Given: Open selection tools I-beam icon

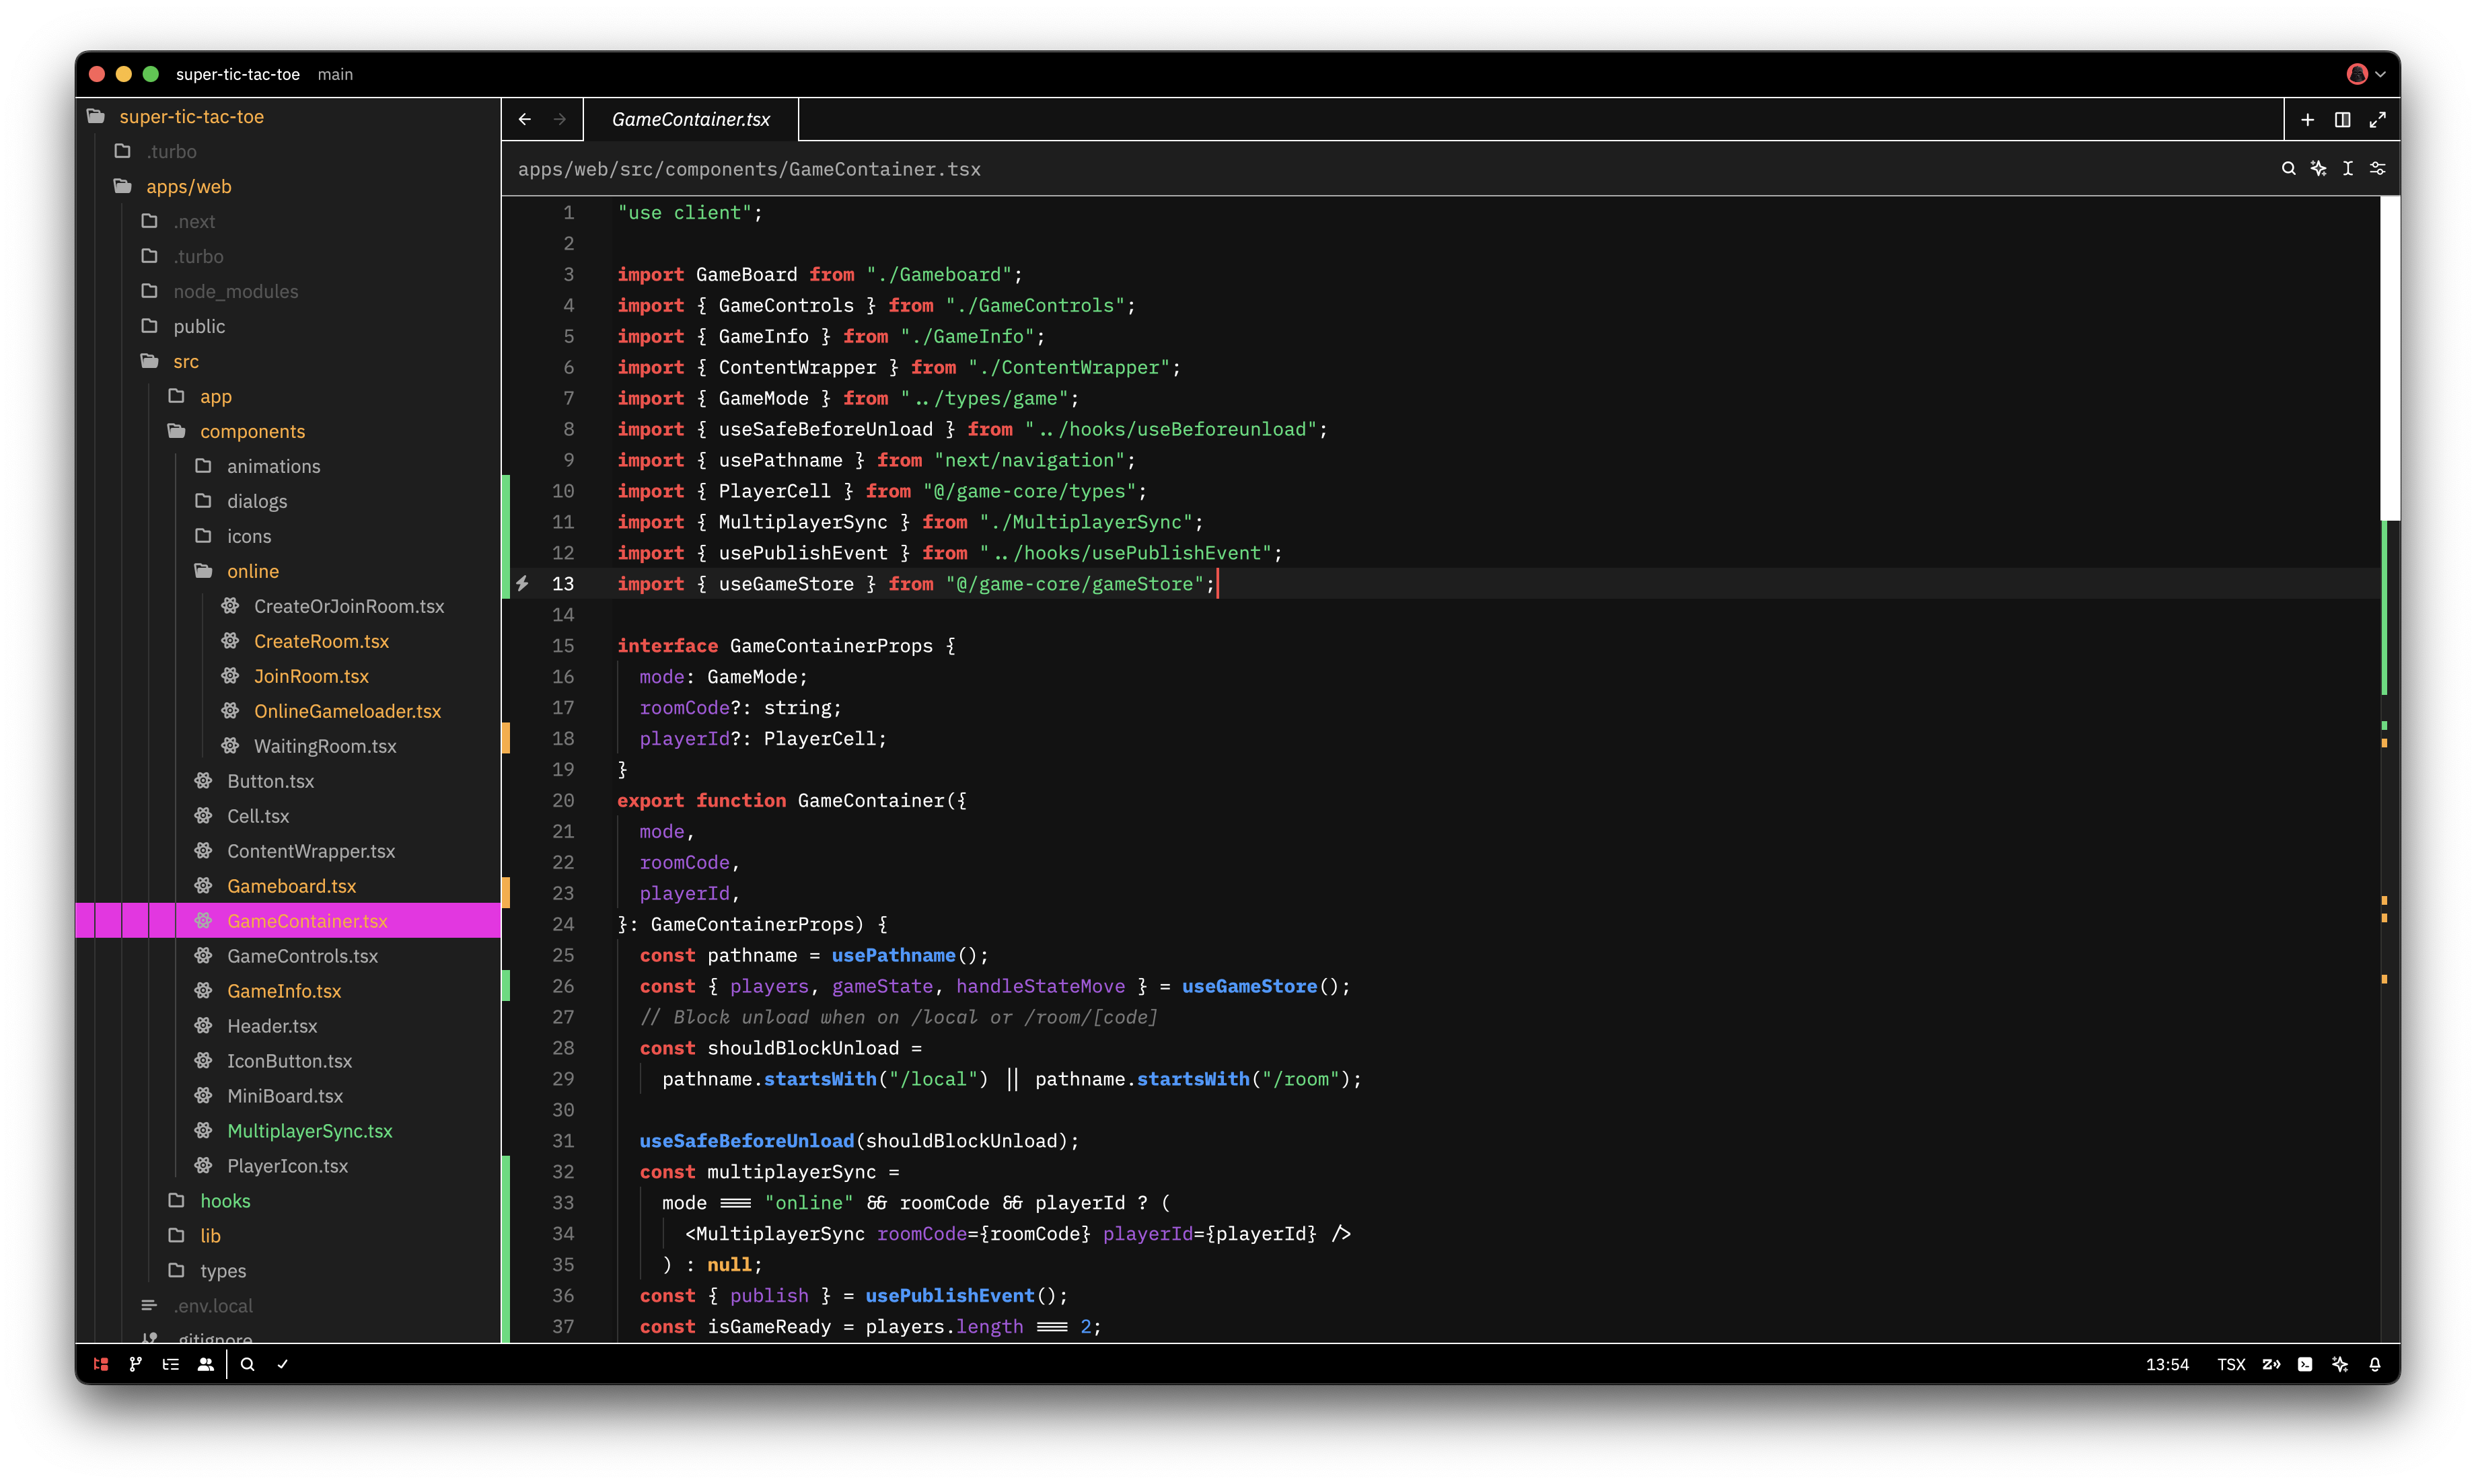Looking at the screenshot, I should click(x=2348, y=168).
